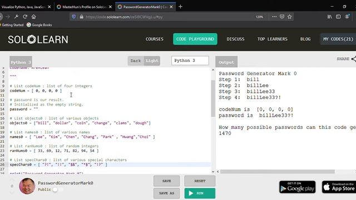Run the code with RUN button
Screen dimensions: 356x200
pos(200,193)
